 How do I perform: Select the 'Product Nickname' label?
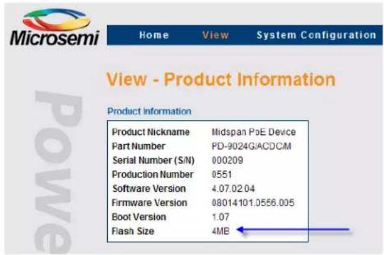151,132
